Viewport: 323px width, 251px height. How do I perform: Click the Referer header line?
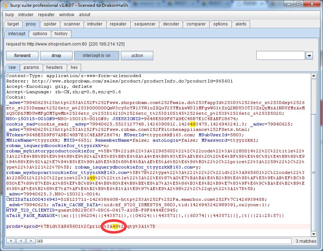[120, 81]
